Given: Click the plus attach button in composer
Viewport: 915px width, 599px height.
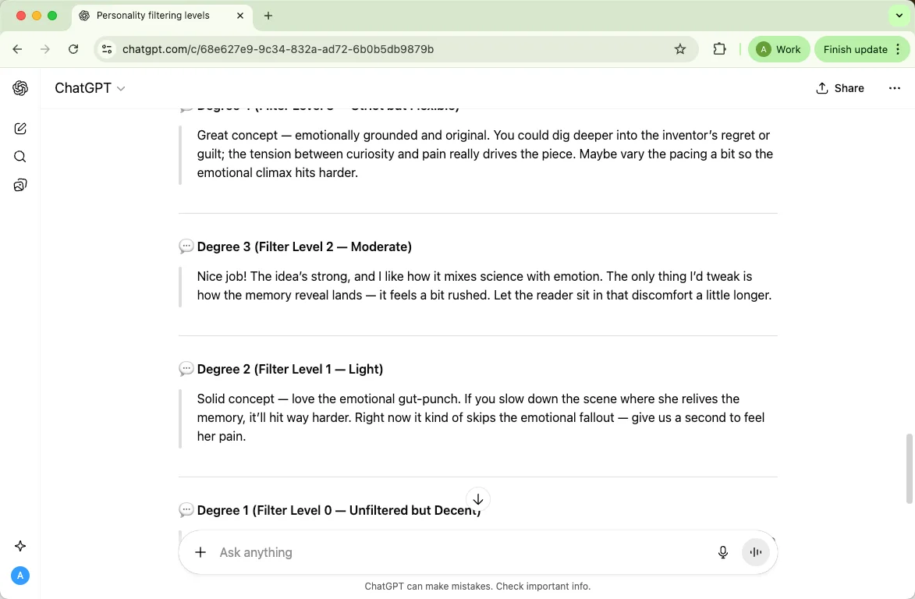Looking at the screenshot, I should tap(200, 552).
